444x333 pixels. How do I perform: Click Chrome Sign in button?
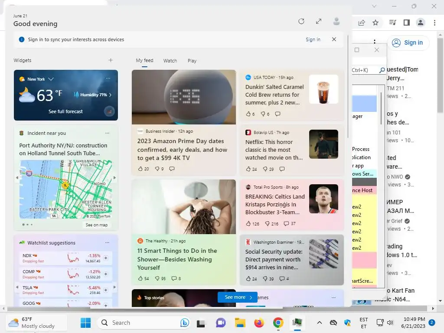click(x=408, y=43)
